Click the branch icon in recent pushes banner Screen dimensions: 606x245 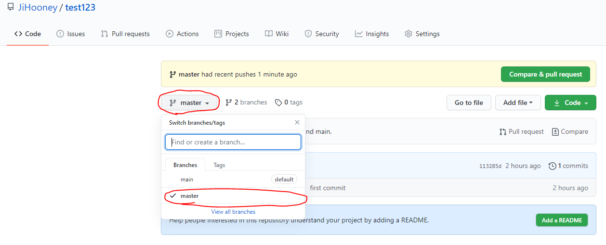pos(172,74)
